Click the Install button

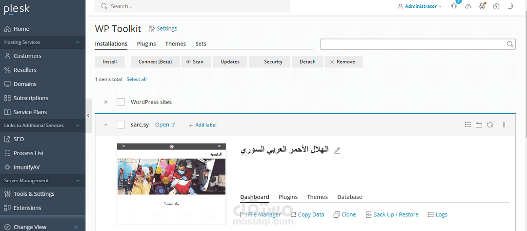point(110,62)
